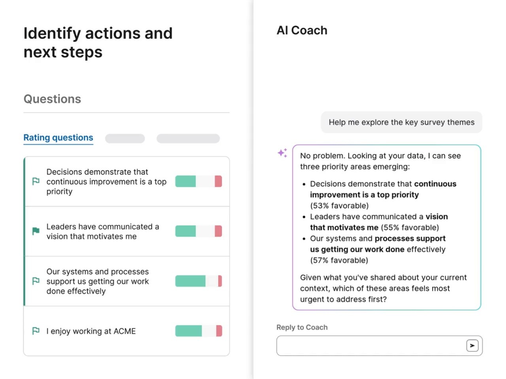Click continuous improvement favorability bar
The height and width of the screenshot is (379, 506).
click(x=198, y=181)
